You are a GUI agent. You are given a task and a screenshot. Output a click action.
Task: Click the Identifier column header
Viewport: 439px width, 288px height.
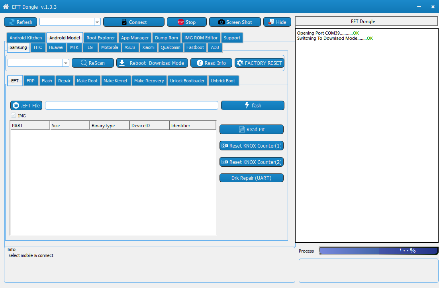coord(193,126)
